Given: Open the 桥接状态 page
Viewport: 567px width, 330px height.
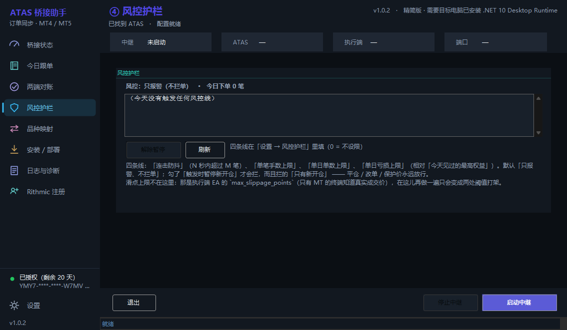Looking at the screenshot, I should tap(50, 45).
